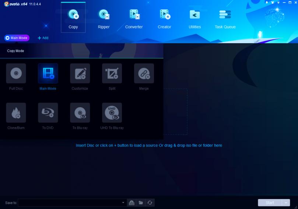Viewport: 298px width, 209px height.
Task: Choose the Customize copy mode
Action: click(x=80, y=73)
